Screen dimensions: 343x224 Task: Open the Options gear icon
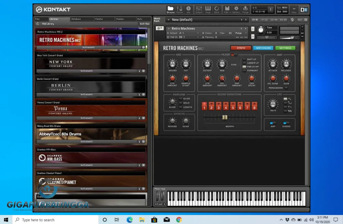coord(236,9)
